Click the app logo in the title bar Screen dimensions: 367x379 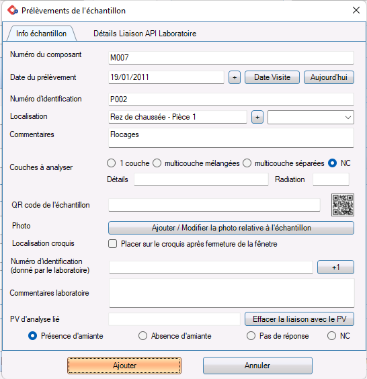coord(13,10)
